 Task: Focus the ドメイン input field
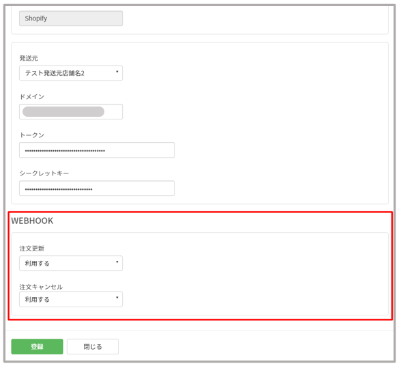tap(71, 111)
